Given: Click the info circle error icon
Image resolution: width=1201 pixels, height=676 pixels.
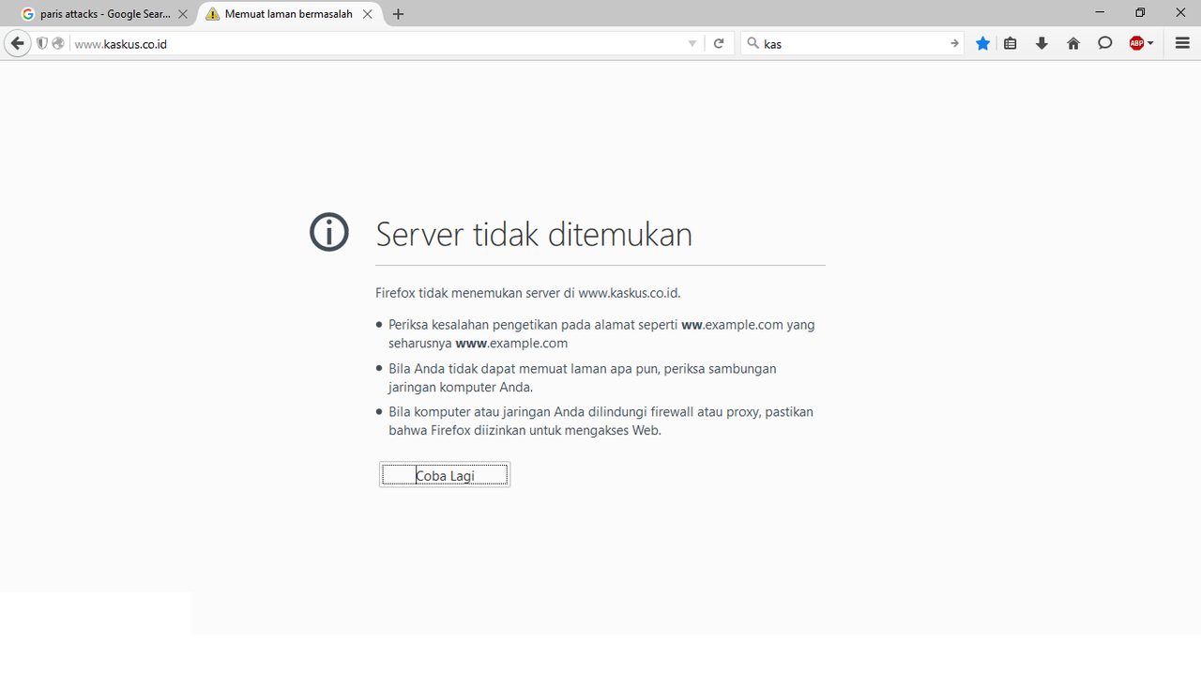Looking at the screenshot, I should 329,232.
